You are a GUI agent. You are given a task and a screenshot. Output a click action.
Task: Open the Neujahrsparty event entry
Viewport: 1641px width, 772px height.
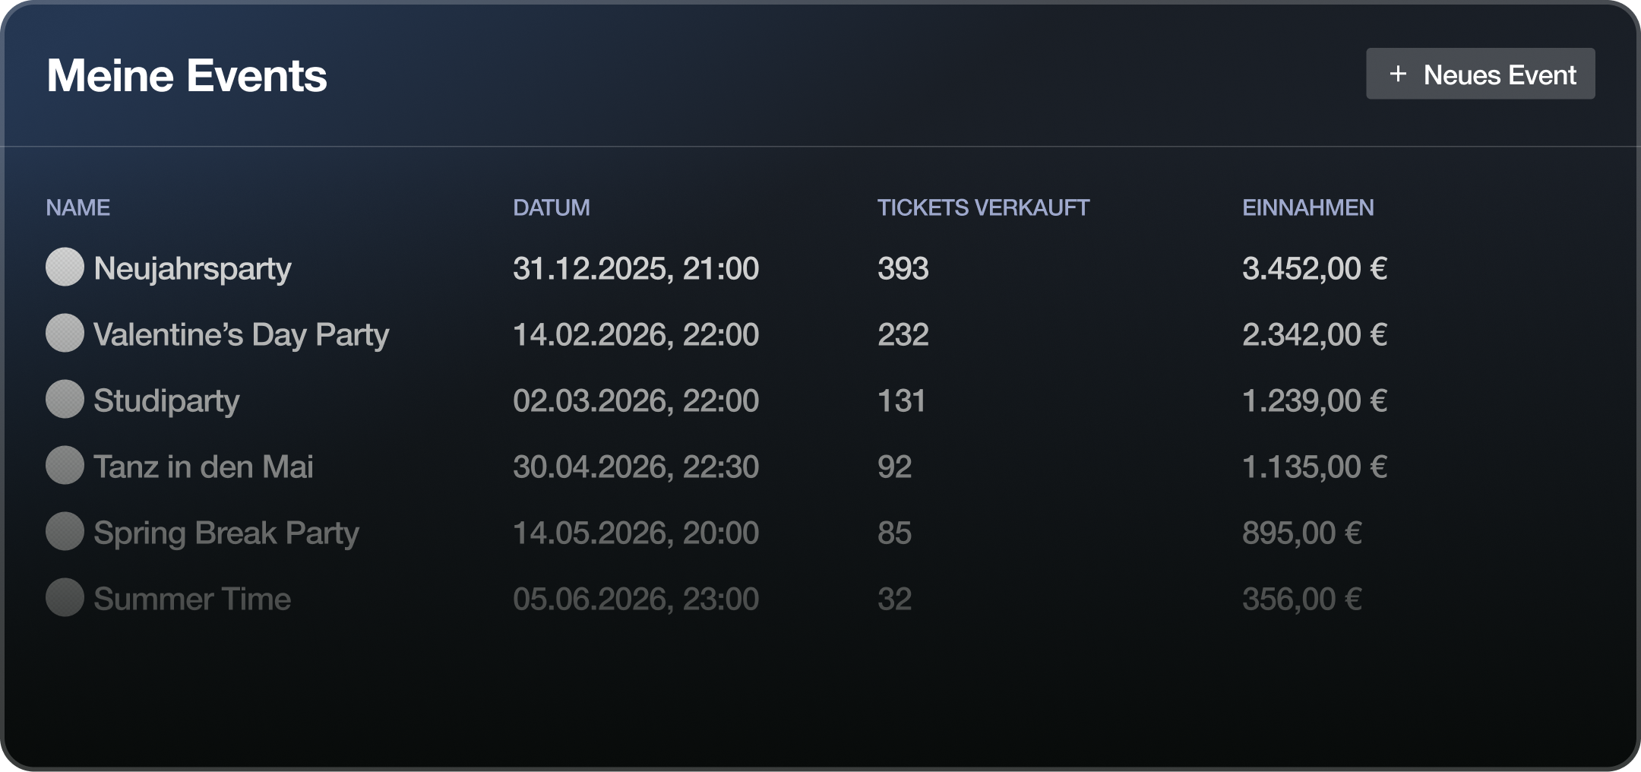(194, 267)
